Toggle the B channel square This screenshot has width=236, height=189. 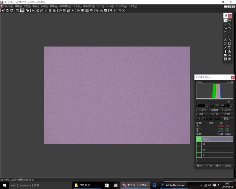[199, 155]
